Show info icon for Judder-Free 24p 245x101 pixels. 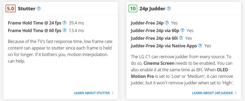pos(167,23)
